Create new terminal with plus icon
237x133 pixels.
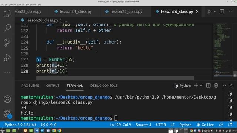pyautogui.click(x=196, y=85)
